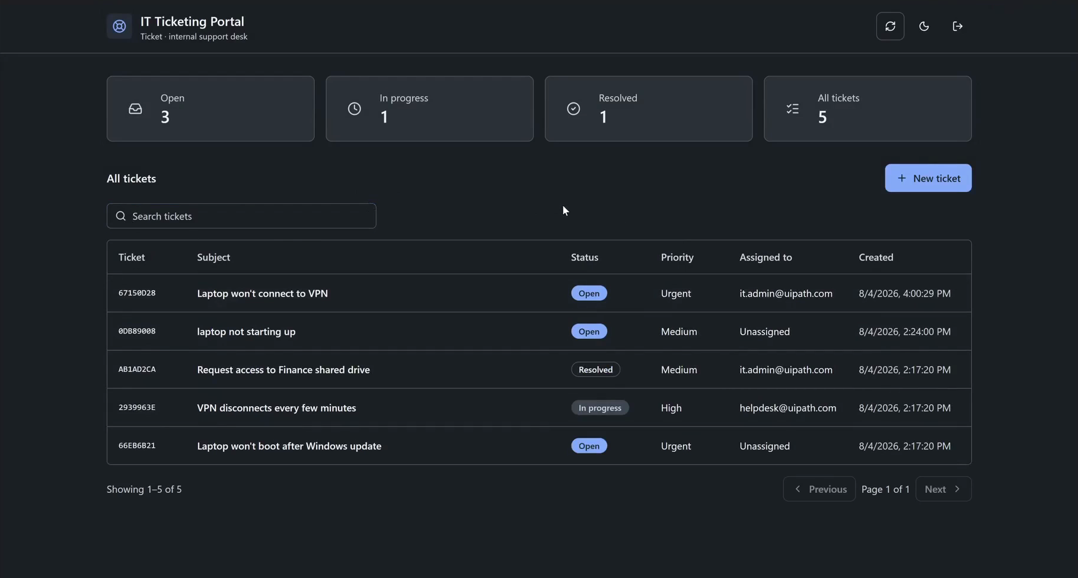Image resolution: width=1078 pixels, height=578 pixels.
Task: Click Urgent priority for ticket 67150D28
Action: tap(676, 293)
